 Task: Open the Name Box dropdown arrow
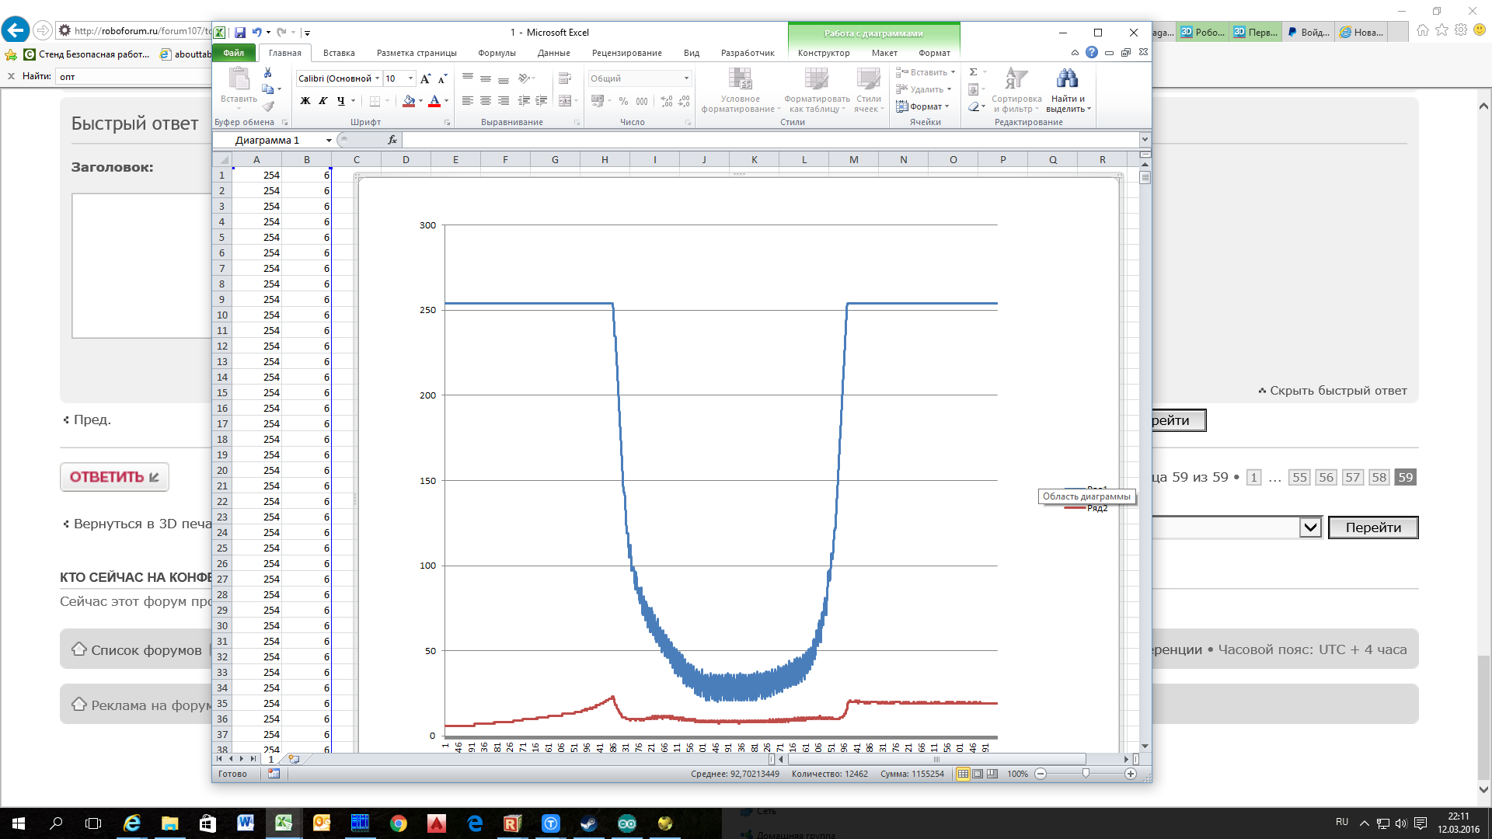tap(329, 141)
